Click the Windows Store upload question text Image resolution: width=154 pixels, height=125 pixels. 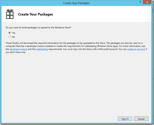[38, 28]
